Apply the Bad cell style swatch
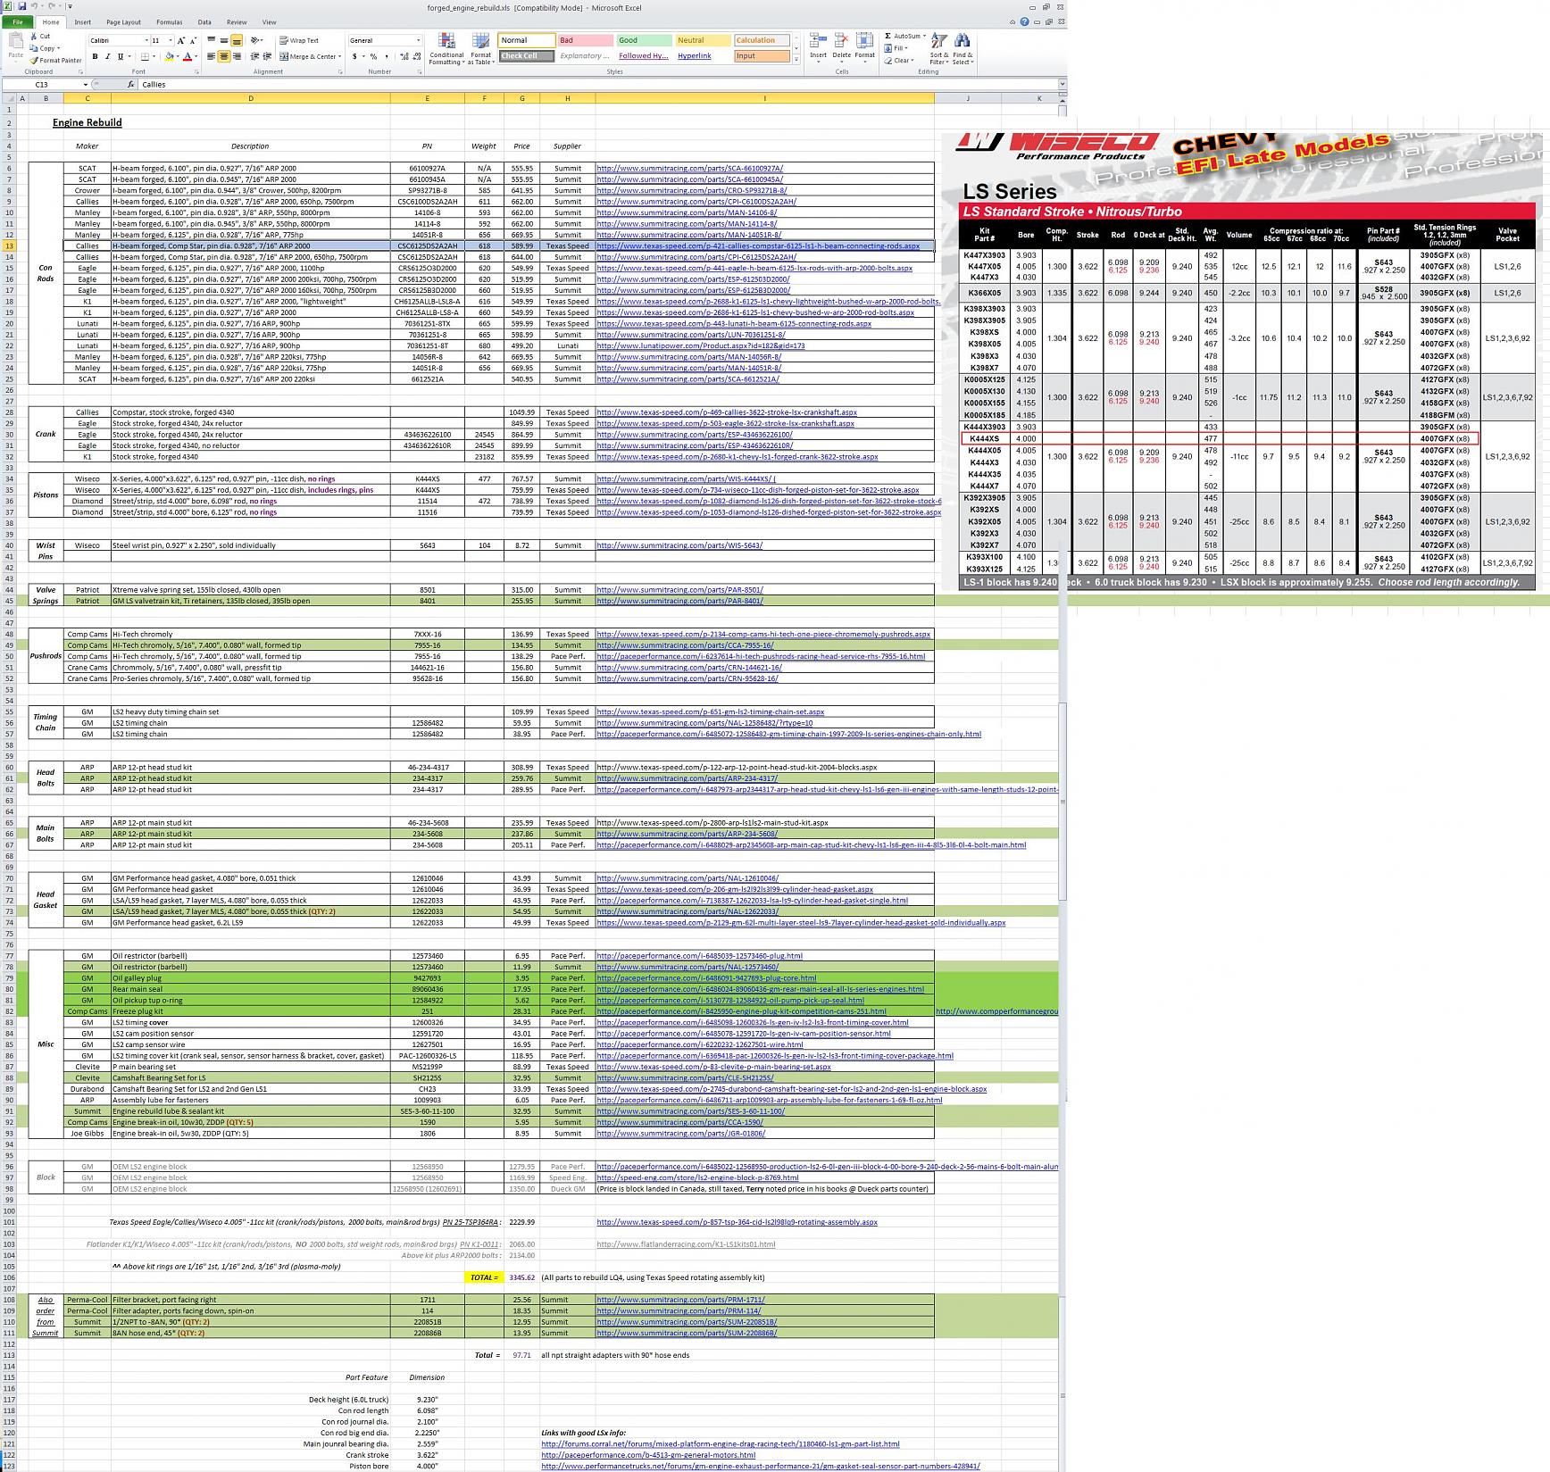 click(x=585, y=40)
